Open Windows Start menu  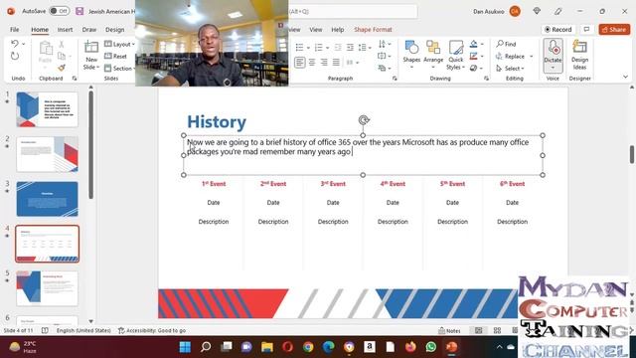(x=185, y=347)
